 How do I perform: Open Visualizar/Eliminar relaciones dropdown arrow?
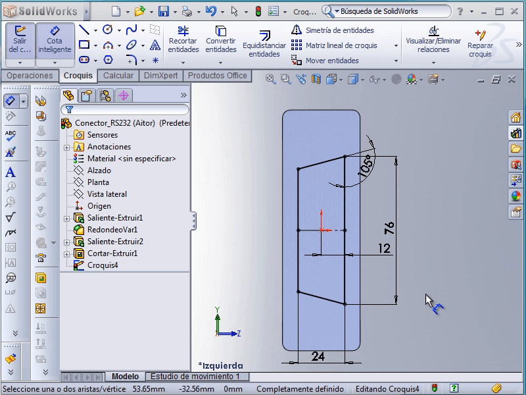(433, 62)
